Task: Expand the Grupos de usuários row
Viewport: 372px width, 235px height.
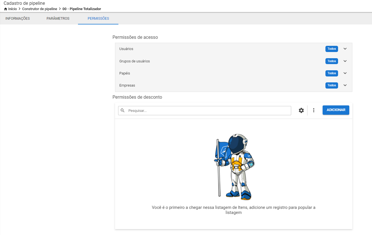Action: 345,61
